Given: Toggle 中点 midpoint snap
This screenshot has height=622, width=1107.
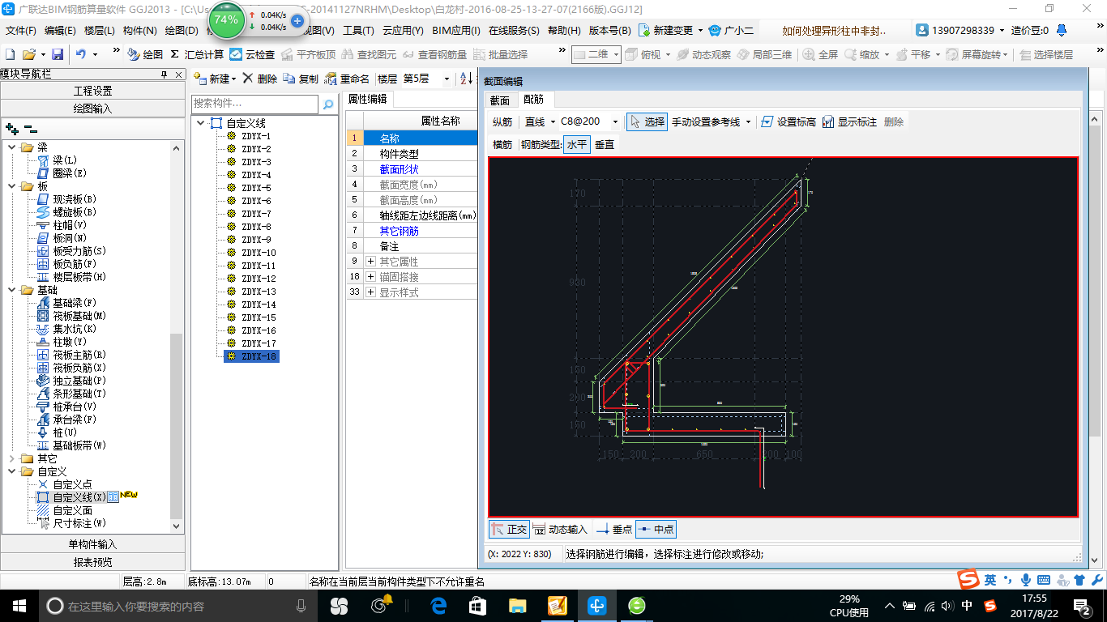Looking at the screenshot, I should coord(656,530).
